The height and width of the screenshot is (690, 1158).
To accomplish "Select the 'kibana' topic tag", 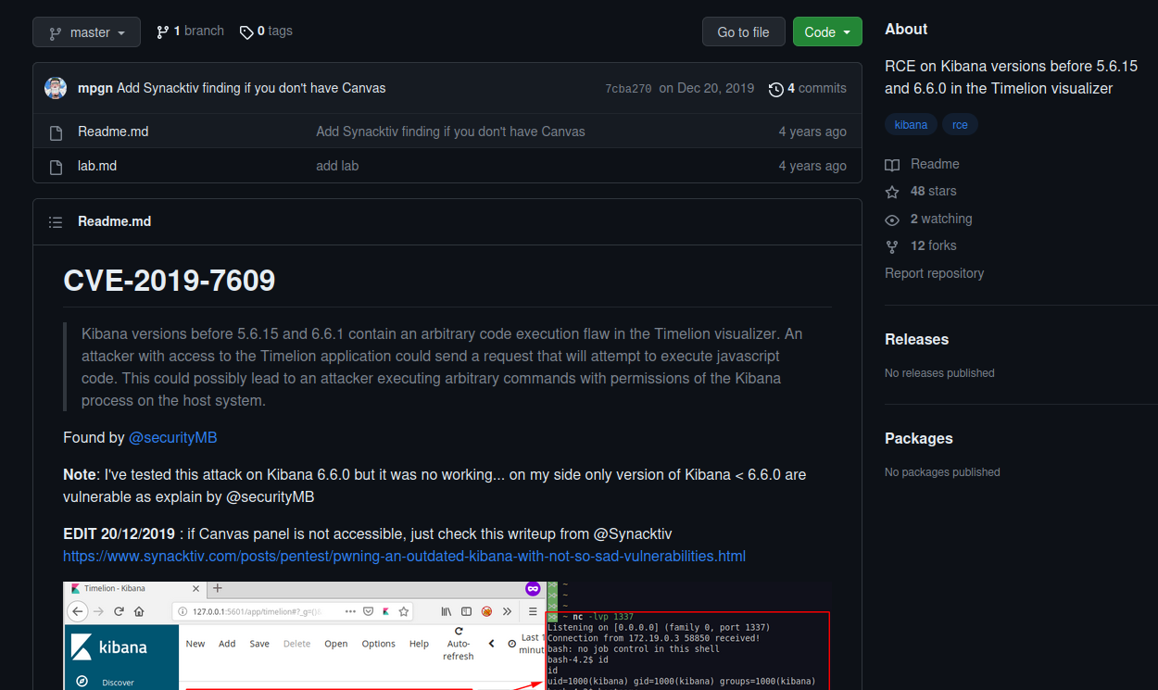I will [911, 124].
